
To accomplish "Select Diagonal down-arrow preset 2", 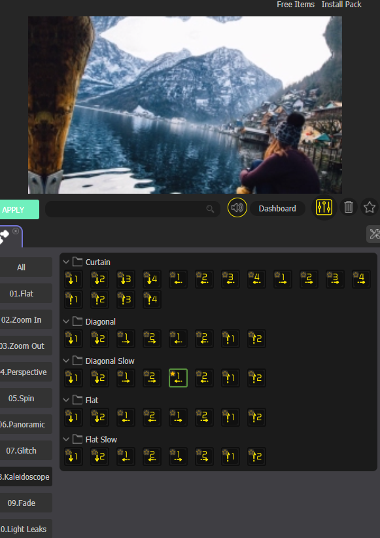I will (99, 338).
